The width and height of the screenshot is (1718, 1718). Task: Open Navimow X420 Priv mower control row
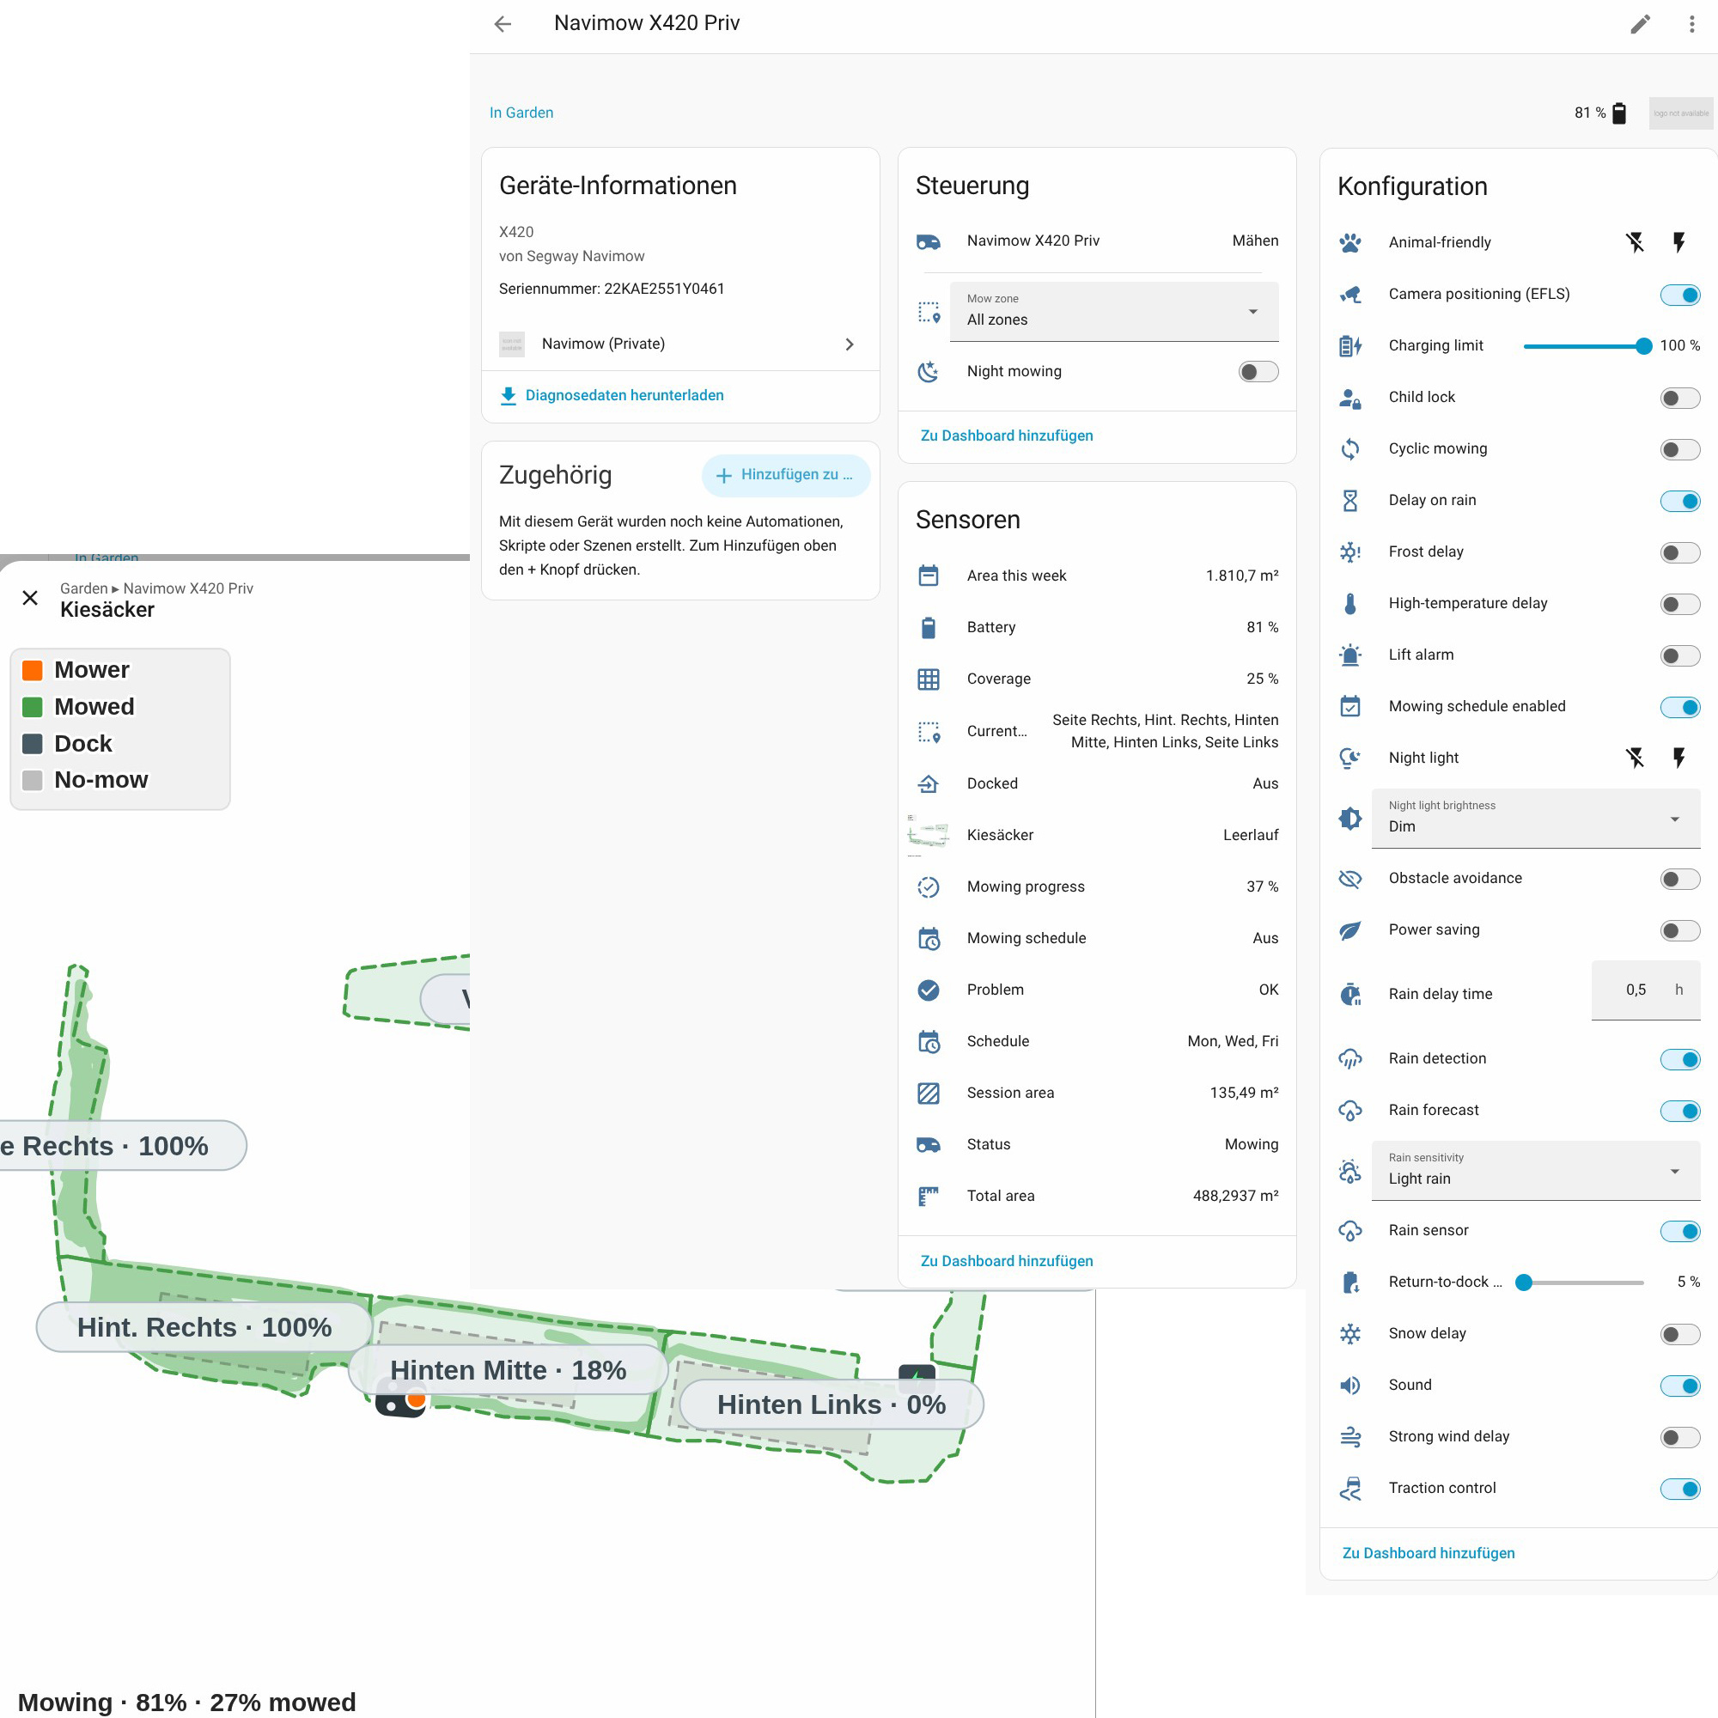click(x=1097, y=241)
